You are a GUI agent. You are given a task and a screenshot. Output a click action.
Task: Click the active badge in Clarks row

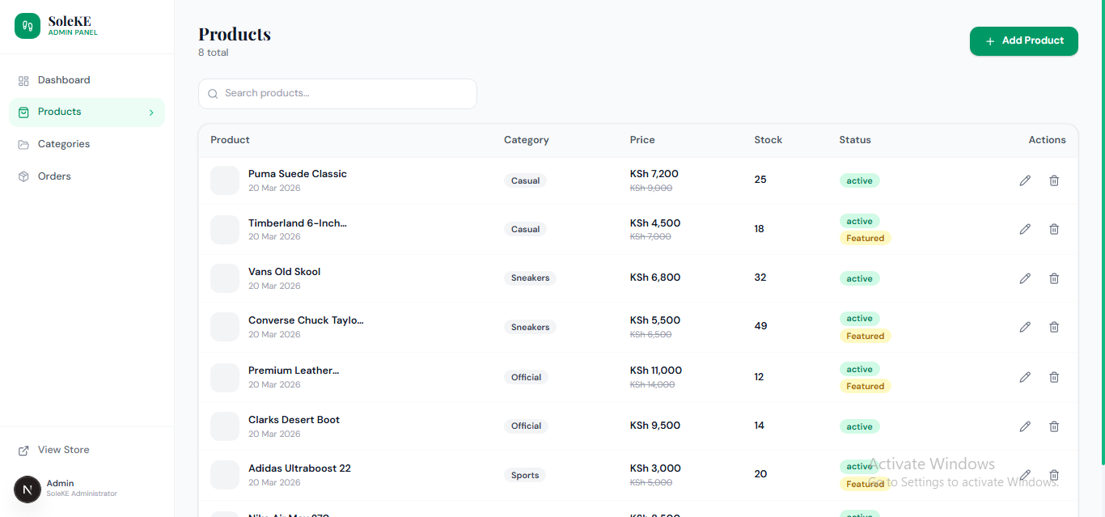[859, 427]
